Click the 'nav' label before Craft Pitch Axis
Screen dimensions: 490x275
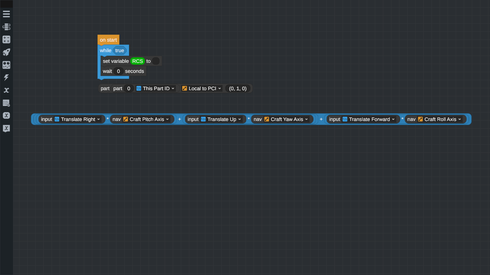point(117,119)
